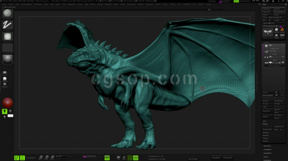Toggle visibility of the Eyes subtool
This screenshot has height=161, width=288.
283,57
